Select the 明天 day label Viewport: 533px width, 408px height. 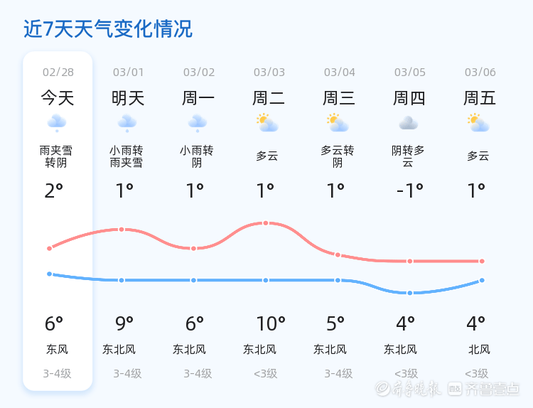[128, 98]
